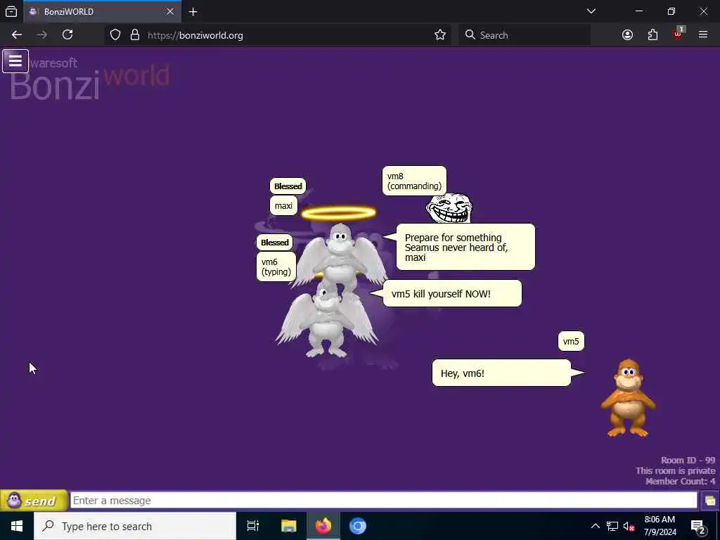Viewport: 720px width, 540px height.
Task: Click the Room ID - 99 text
Action: coord(688,460)
